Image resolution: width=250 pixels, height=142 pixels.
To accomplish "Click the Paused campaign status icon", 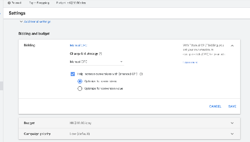I will tap(9, 3).
